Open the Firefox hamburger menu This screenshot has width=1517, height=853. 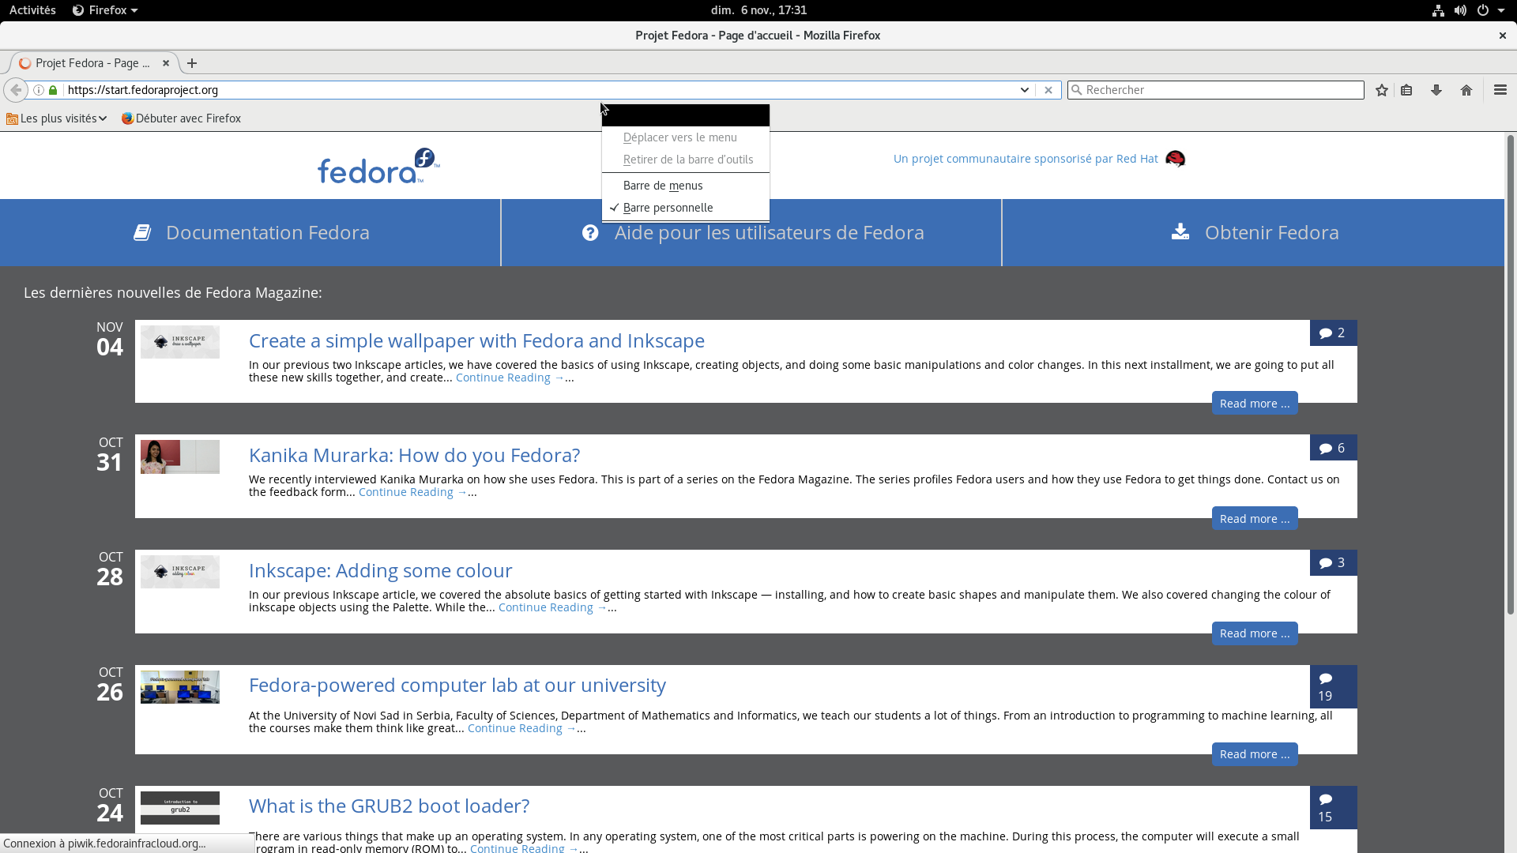(1500, 90)
